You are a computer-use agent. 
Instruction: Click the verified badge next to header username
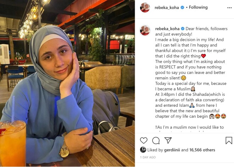click(182, 7)
